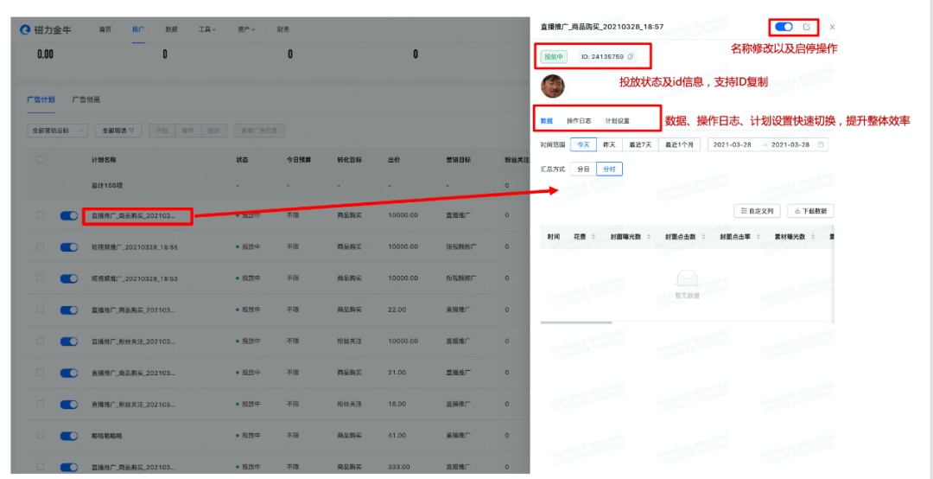Tick checkbox of the plan with bid 18.00
933x479 pixels.
(x=40, y=404)
